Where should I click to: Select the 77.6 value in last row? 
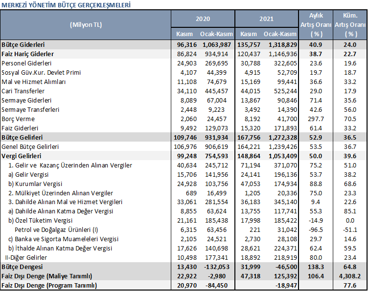tap(350, 286)
